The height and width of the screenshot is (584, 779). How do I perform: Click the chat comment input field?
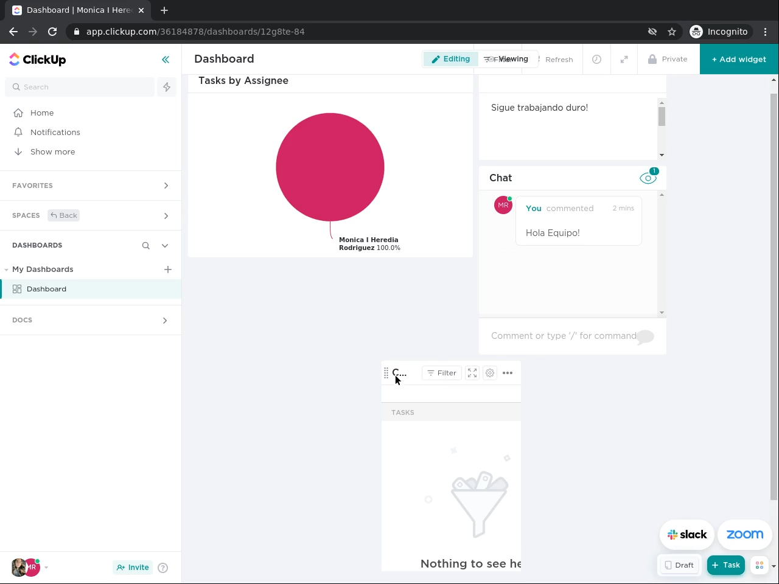563,336
